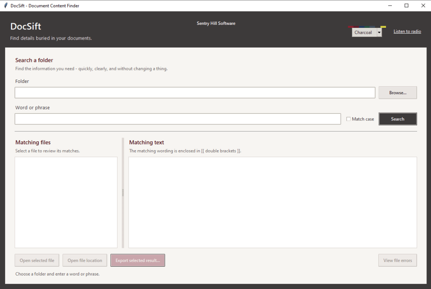Open the View file errors button
Image resolution: width=431 pixels, height=289 pixels.
(397, 260)
